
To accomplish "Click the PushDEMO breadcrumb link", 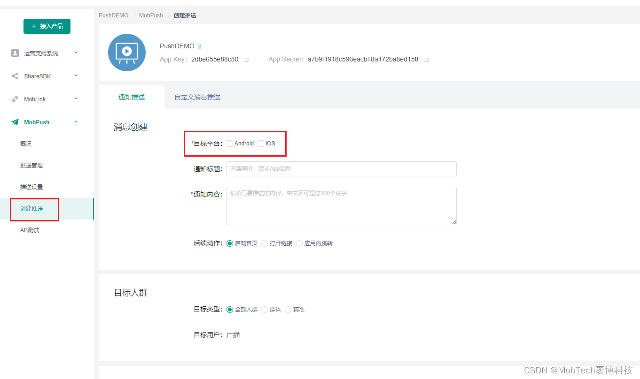I will click(113, 15).
